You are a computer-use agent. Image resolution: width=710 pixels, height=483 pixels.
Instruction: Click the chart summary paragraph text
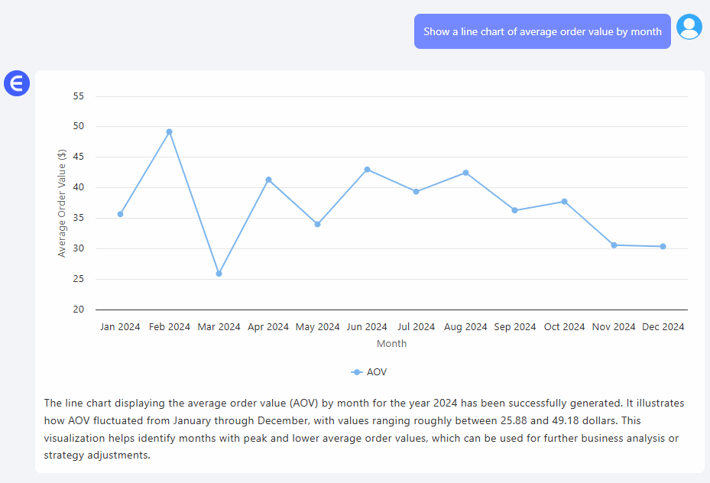tap(364, 429)
